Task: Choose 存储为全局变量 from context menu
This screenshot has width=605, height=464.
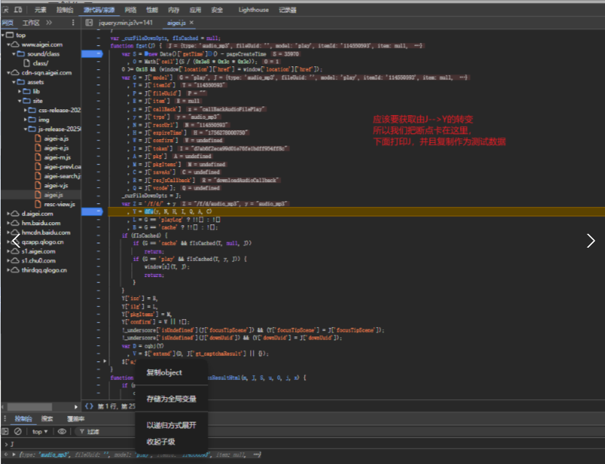Action: pos(171,399)
